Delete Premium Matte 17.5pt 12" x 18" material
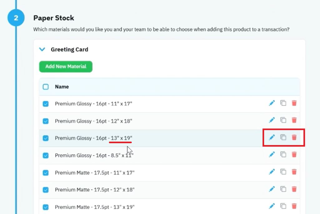Viewport: 320px width, 214px height. [294, 189]
